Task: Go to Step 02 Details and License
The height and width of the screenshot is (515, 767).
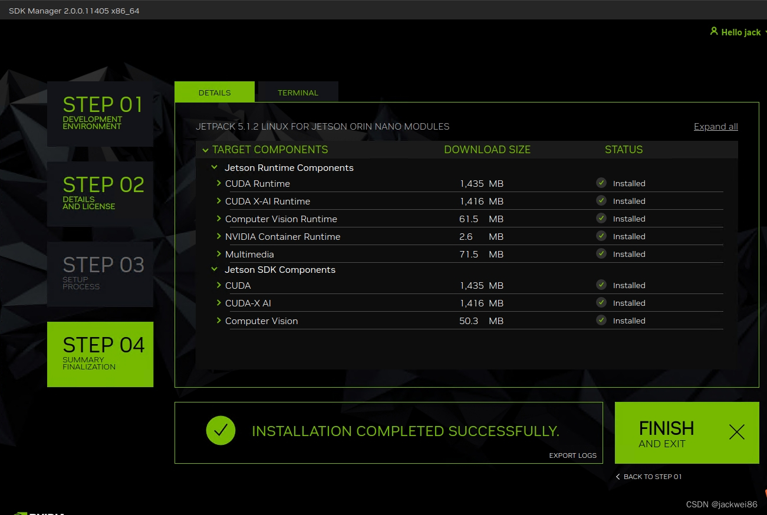Action: click(100, 194)
